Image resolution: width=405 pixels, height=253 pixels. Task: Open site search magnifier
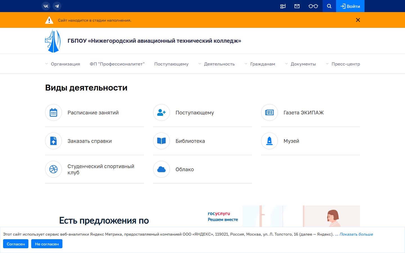329,6
